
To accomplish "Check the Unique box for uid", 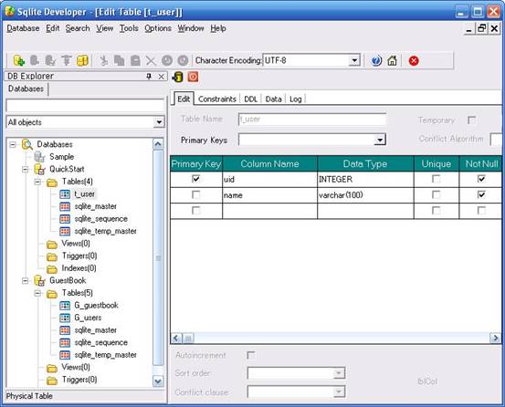I will 436,179.
